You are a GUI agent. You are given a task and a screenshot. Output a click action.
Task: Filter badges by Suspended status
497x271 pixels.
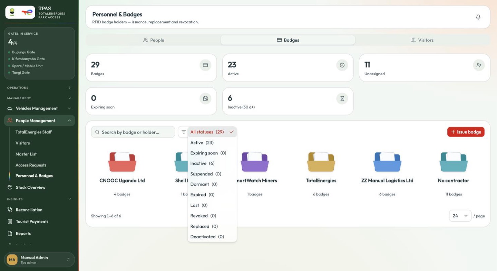pyautogui.click(x=212, y=174)
